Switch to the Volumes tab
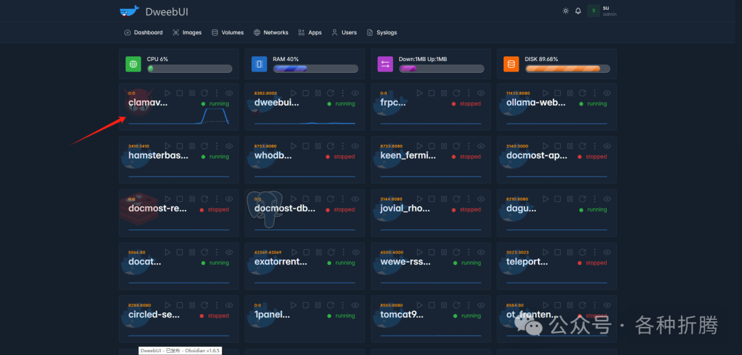Viewport: 742px width, 355px height. (227, 33)
